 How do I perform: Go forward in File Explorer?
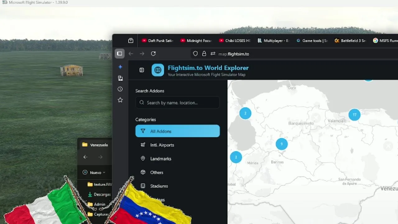(100, 157)
